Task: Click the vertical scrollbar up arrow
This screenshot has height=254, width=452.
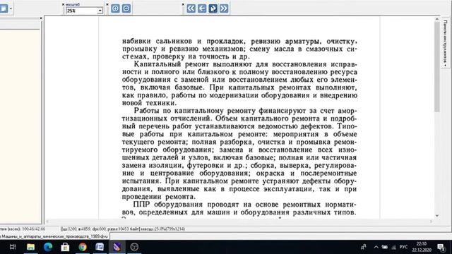Action: tap(436, 19)
